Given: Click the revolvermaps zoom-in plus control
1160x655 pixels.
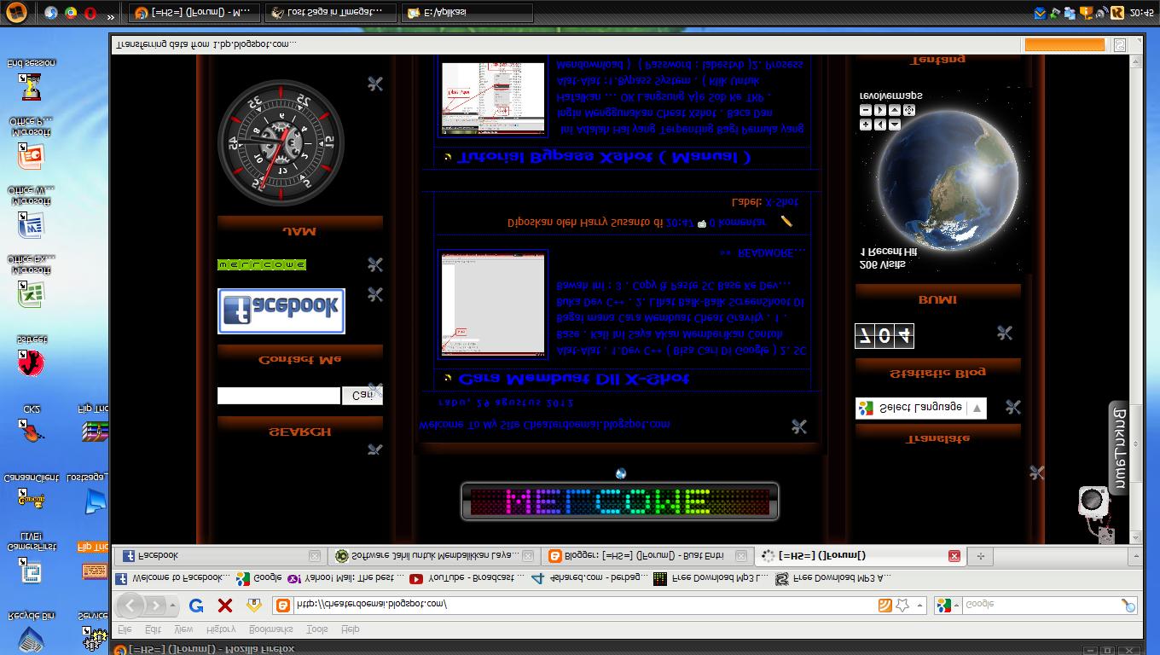Looking at the screenshot, I should point(865,125).
